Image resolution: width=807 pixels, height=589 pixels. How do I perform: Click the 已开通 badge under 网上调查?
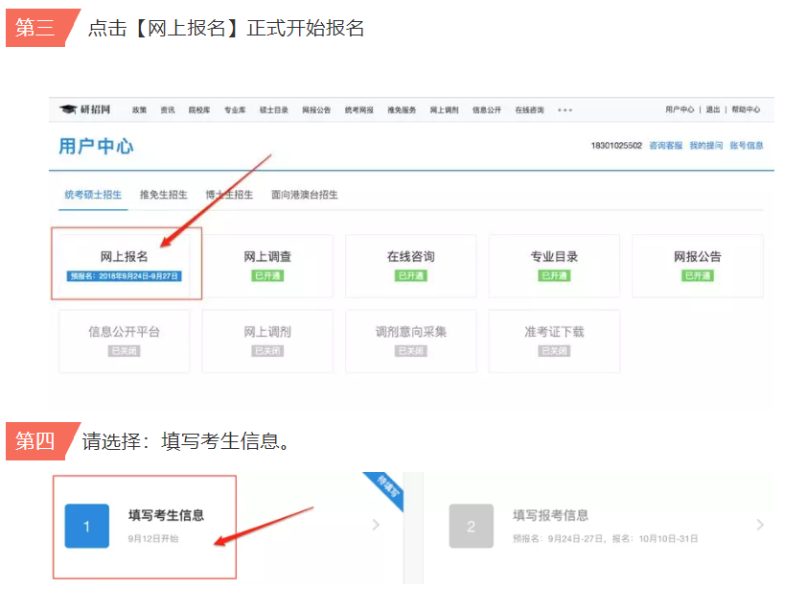pos(267,275)
